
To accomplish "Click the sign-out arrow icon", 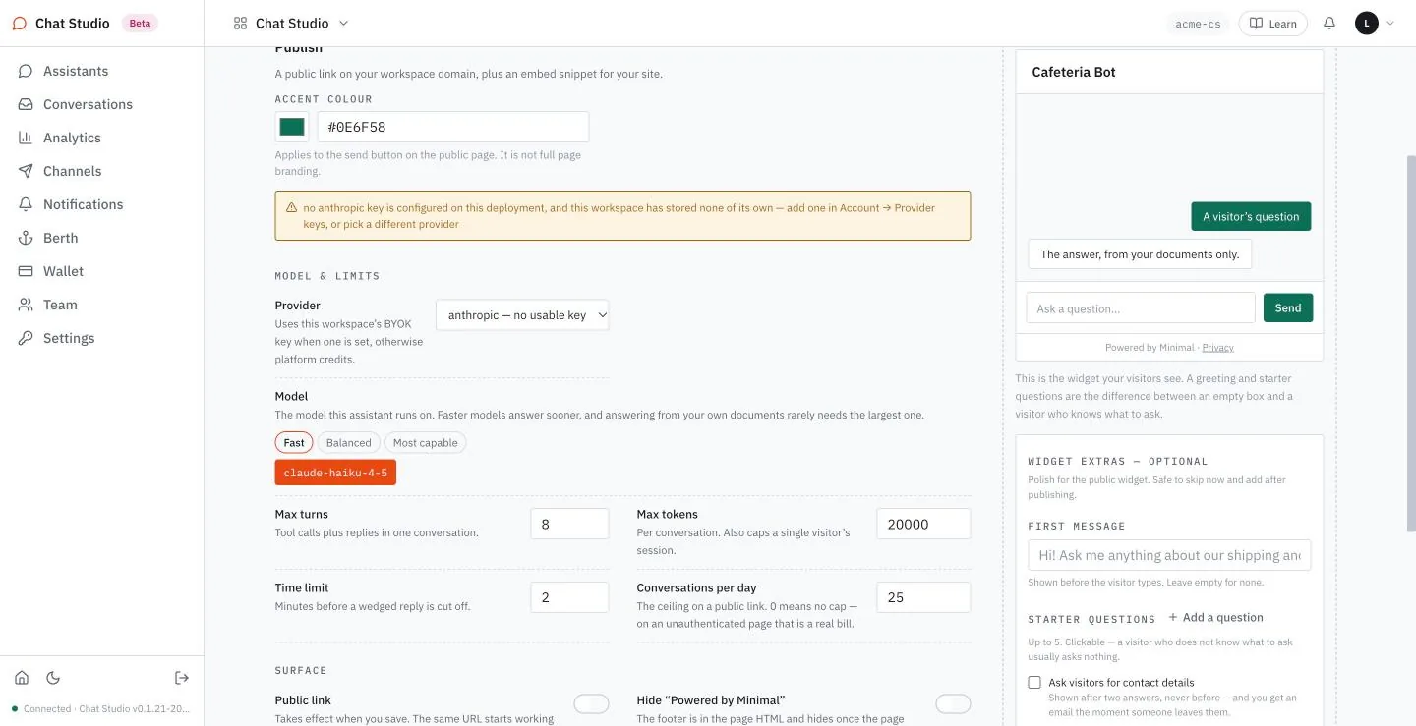I will pyautogui.click(x=182, y=678).
